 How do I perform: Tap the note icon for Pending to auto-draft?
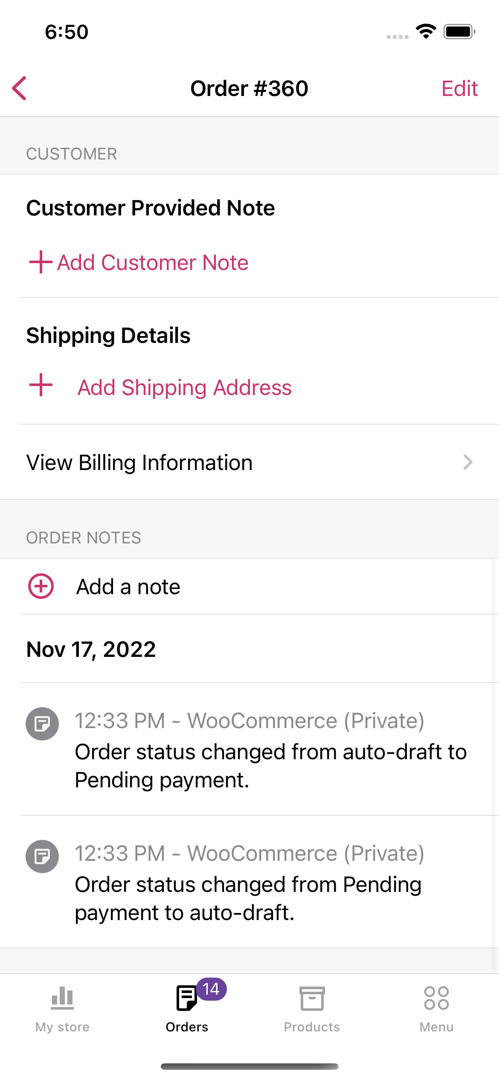tap(42, 856)
